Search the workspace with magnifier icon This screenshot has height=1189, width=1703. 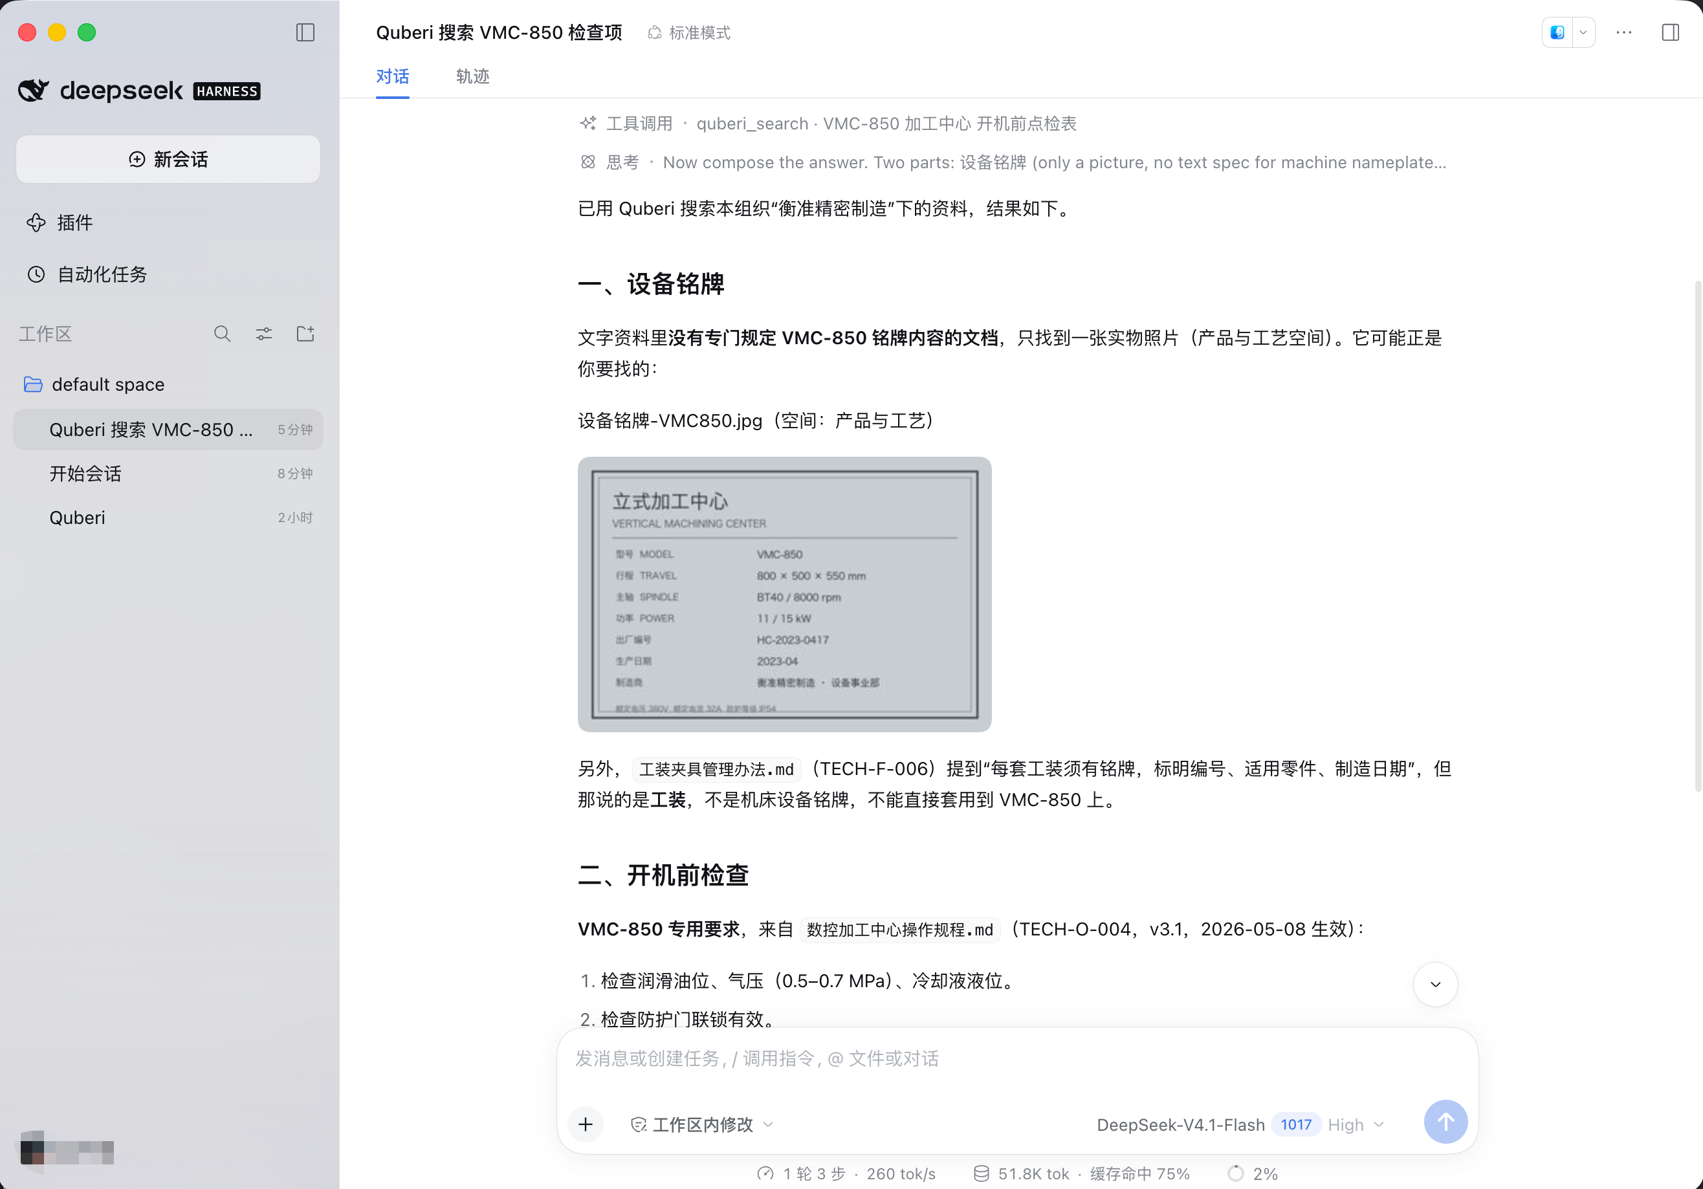[x=222, y=334]
